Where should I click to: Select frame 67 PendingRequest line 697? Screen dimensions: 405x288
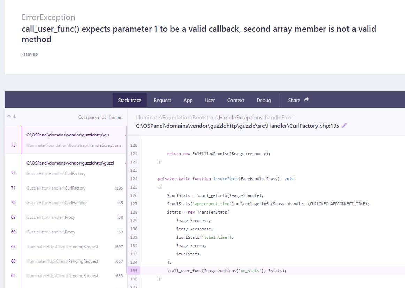[74, 247]
